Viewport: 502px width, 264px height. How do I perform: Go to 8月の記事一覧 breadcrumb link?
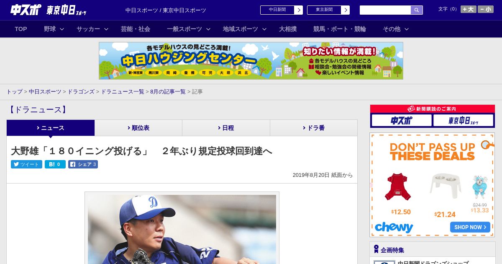(x=168, y=91)
